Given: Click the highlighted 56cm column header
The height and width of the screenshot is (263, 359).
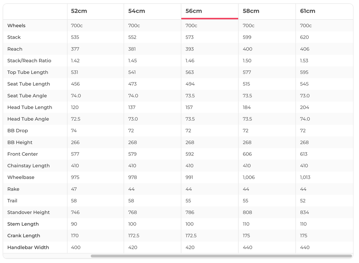Looking at the screenshot, I should pyautogui.click(x=194, y=11).
